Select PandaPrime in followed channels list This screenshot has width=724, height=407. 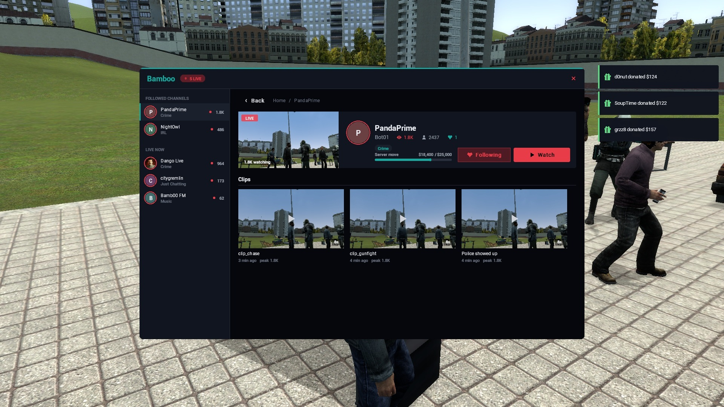click(185, 112)
